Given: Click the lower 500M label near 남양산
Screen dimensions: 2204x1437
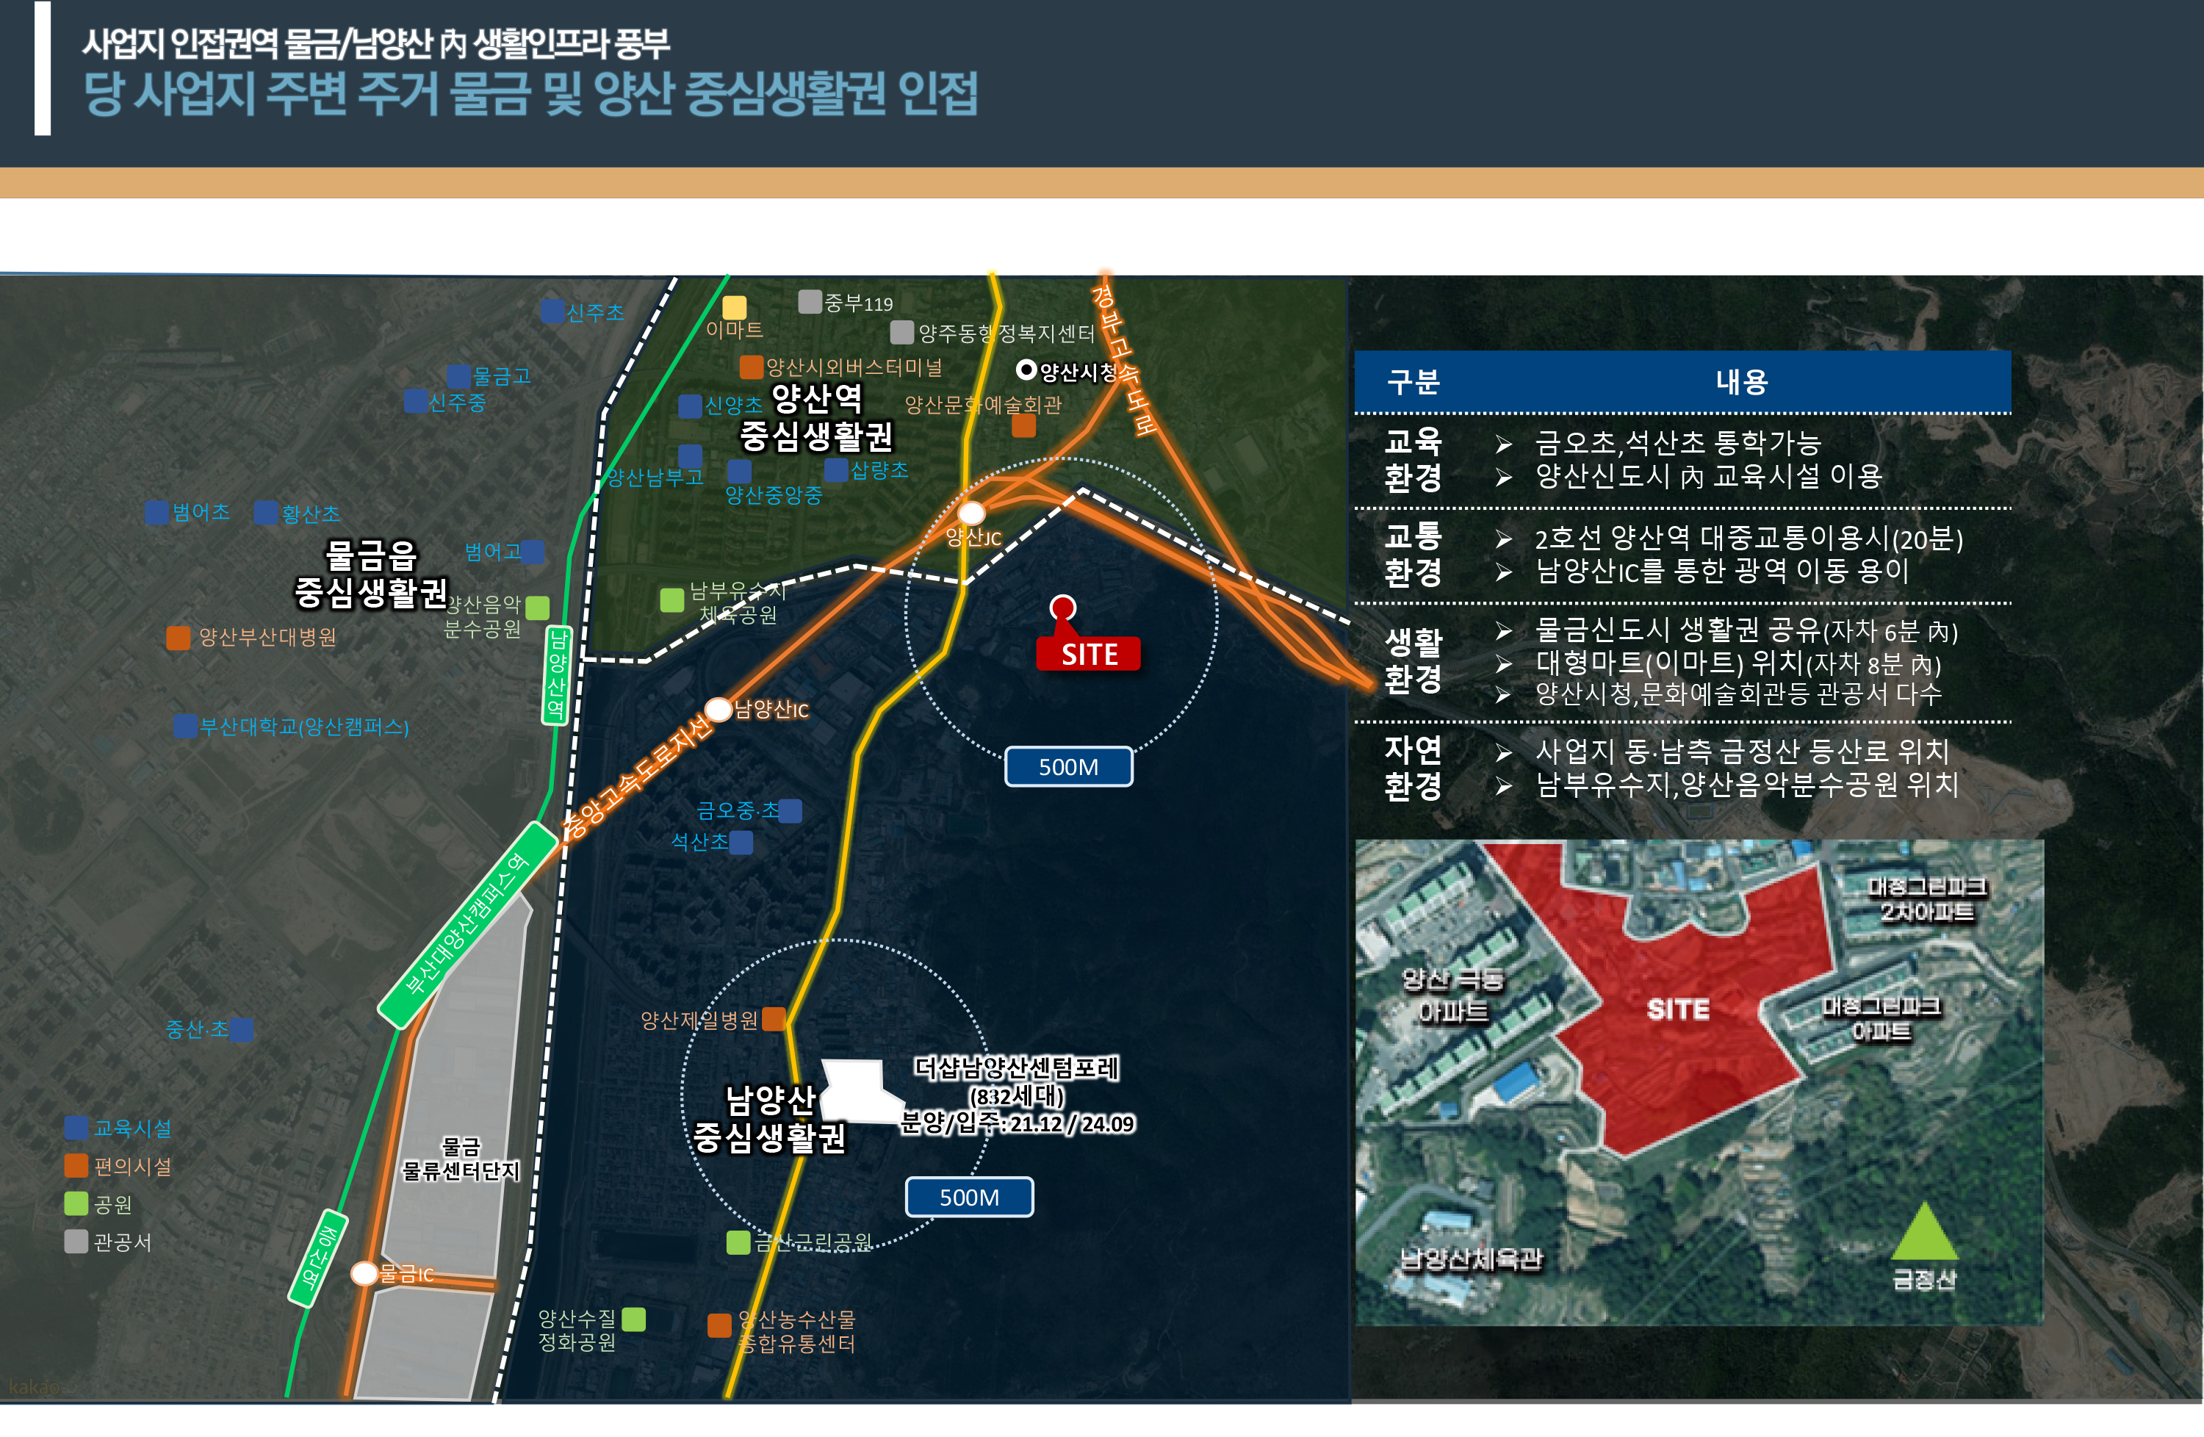Looking at the screenshot, I should [968, 1197].
